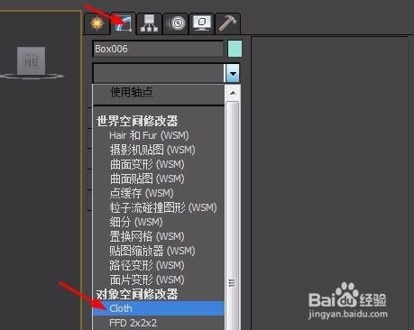Screen dimensions: 414x330
Task: Click the Box006 object name field
Action: point(158,49)
